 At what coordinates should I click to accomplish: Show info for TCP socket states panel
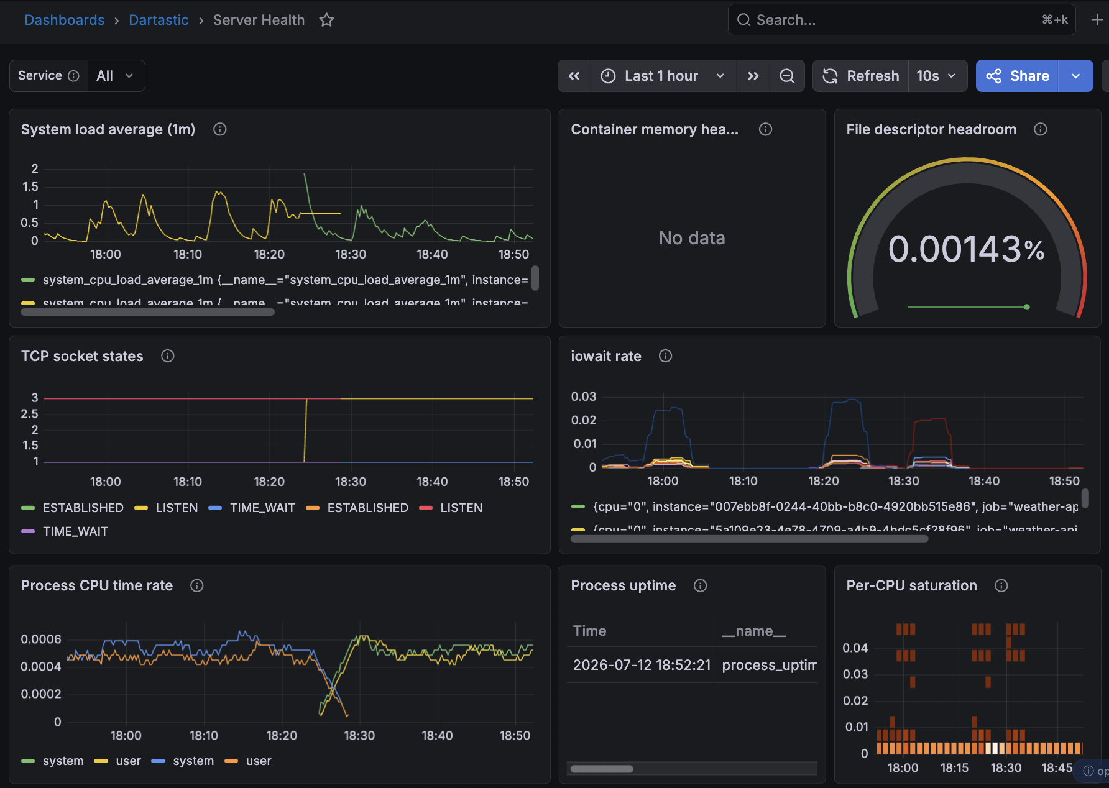(x=168, y=356)
